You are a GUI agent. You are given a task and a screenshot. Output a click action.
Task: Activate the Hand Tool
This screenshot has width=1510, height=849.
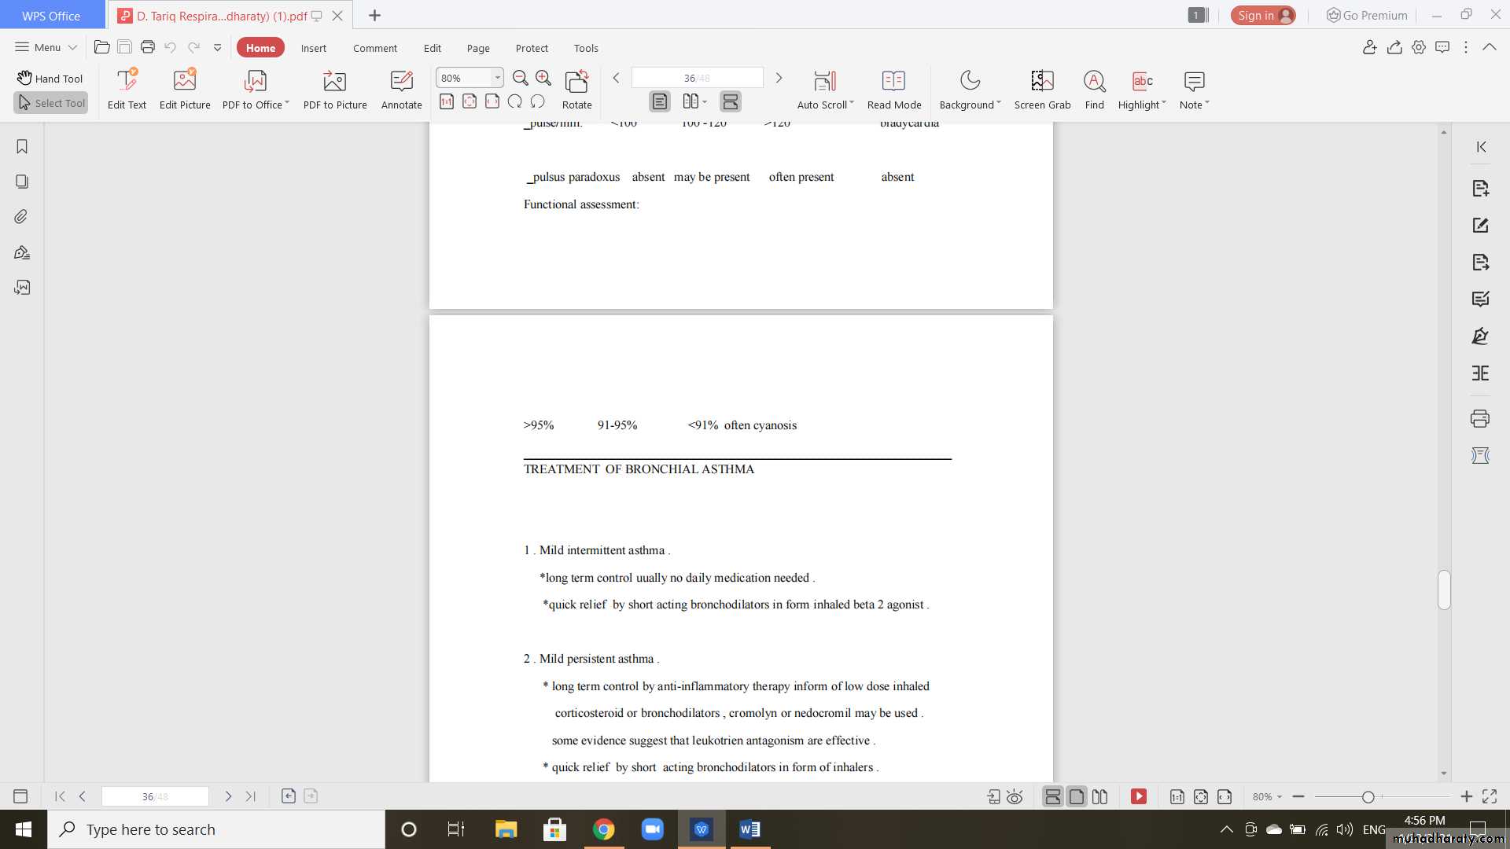click(50, 79)
